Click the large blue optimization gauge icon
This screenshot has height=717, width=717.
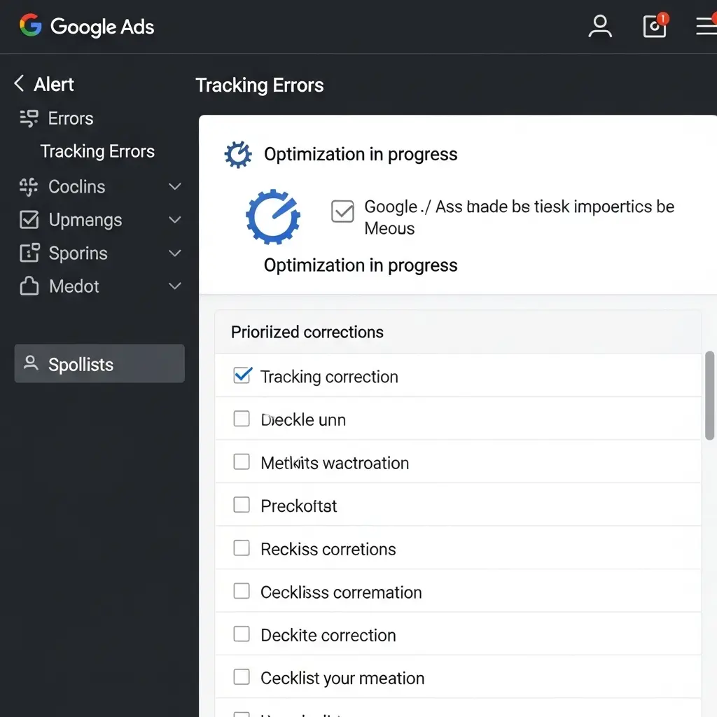point(272,216)
